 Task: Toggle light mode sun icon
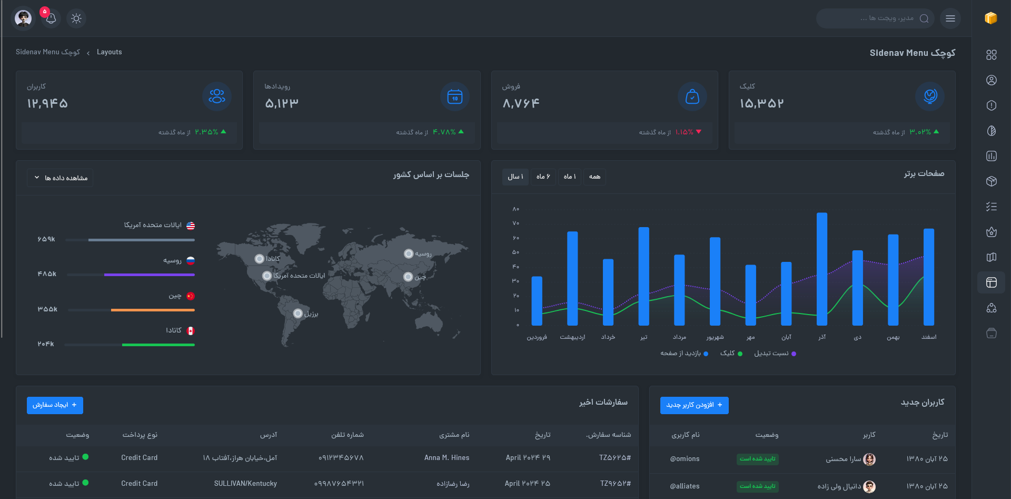[x=76, y=18]
